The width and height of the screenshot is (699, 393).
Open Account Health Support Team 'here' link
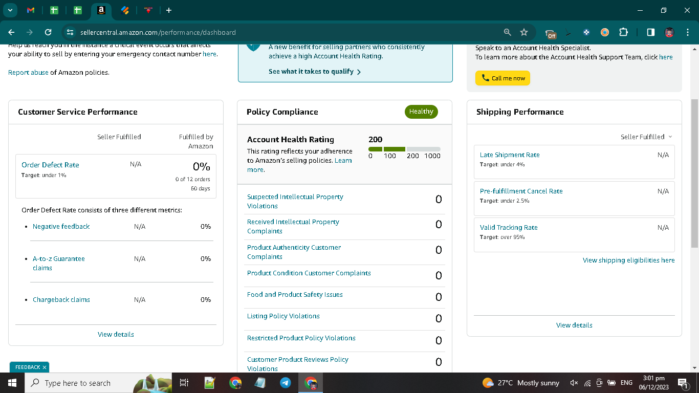click(x=666, y=57)
